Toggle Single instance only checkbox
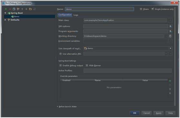 [153, 9]
